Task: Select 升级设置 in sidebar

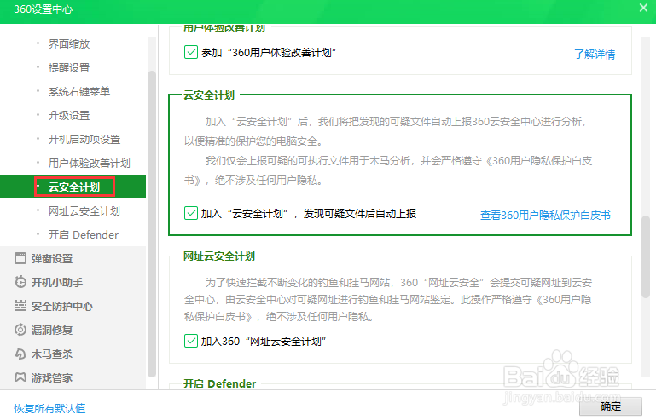Action: pos(69,115)
